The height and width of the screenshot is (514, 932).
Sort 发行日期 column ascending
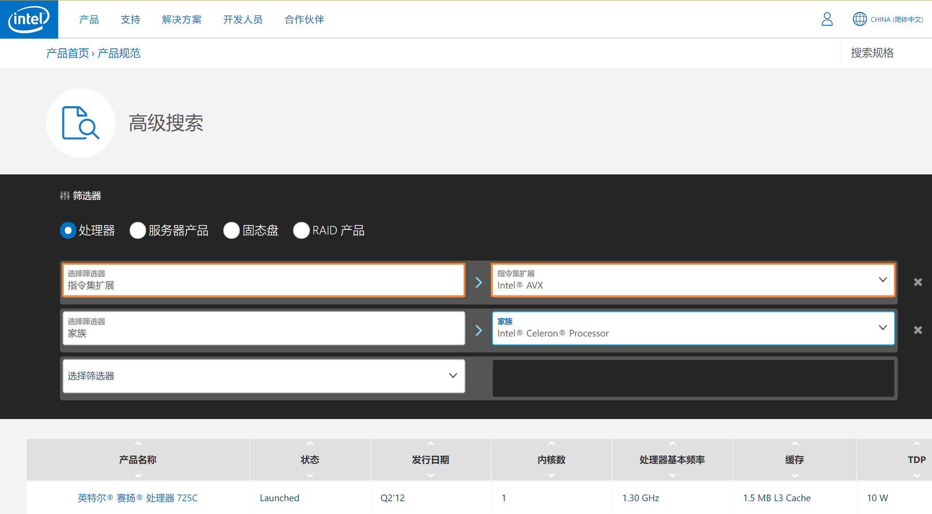(431, 444)
